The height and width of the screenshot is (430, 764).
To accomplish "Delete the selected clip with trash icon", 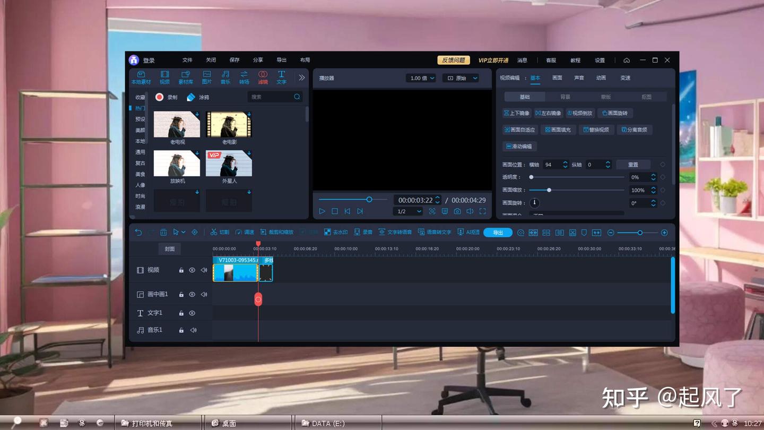I will pyautogui.click(x=163, y=233).
